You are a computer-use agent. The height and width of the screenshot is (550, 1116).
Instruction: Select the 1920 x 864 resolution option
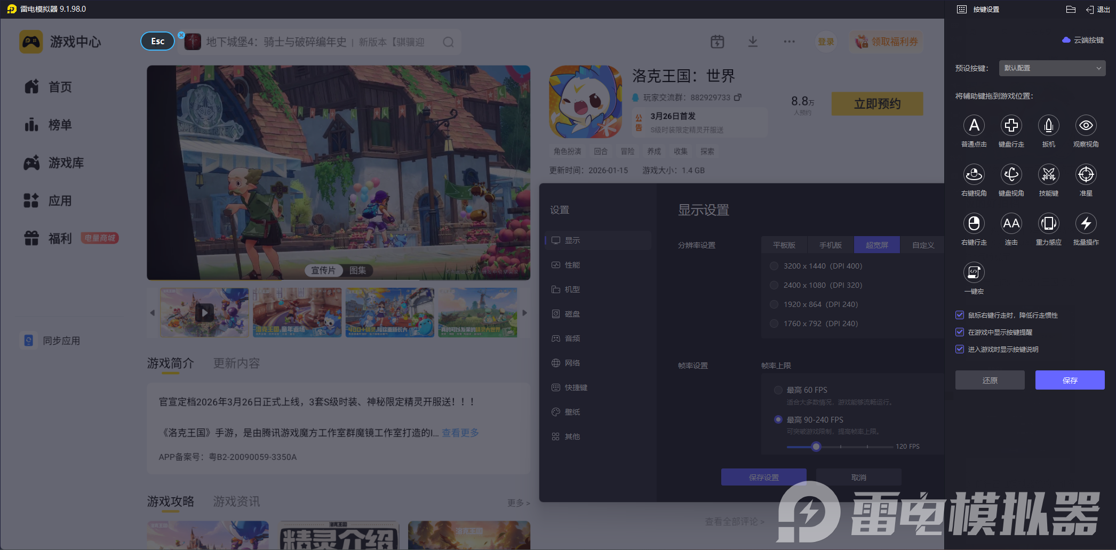click(774, 304)
